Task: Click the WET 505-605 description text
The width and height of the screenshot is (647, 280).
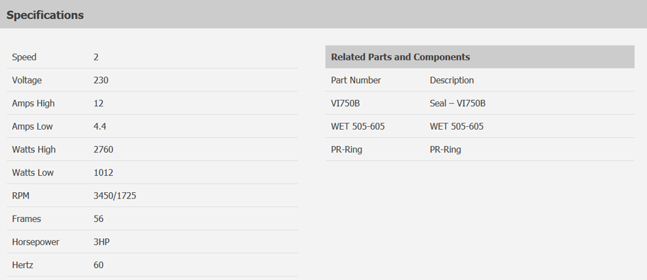Action: (x=457, y=126)
